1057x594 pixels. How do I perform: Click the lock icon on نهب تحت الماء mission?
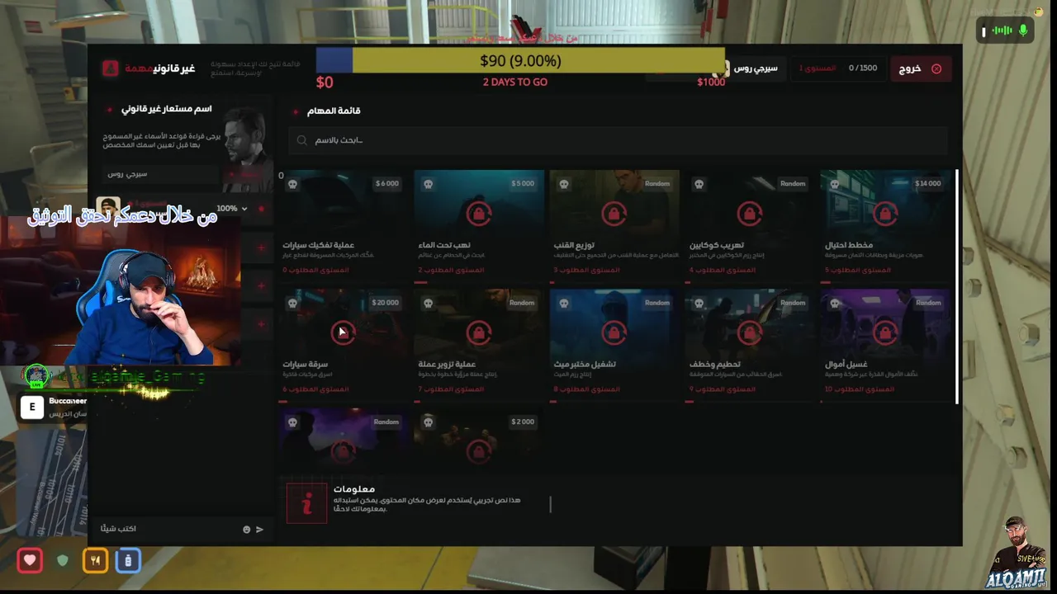(478, 214)
